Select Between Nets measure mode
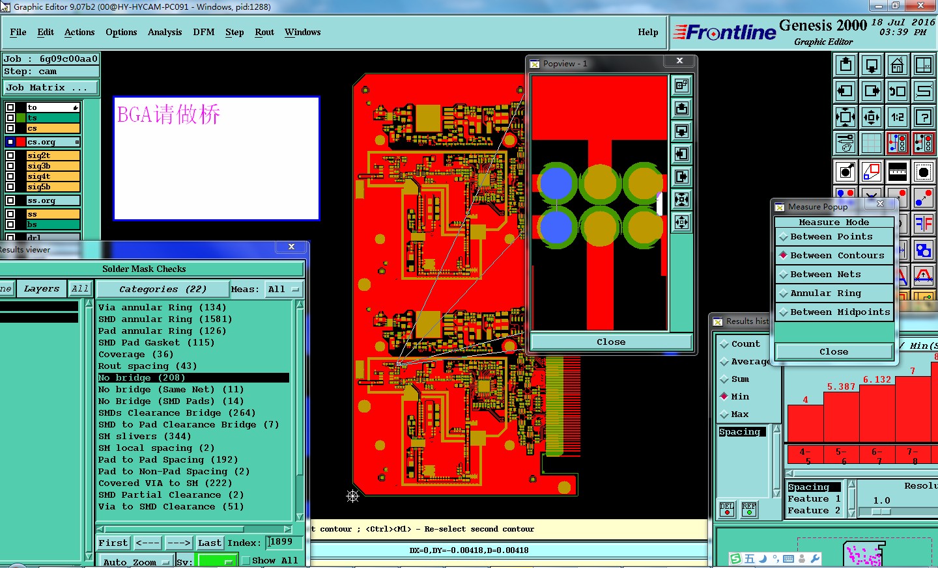The width and height of the screenshot is (938, 568). coord(834,275)
